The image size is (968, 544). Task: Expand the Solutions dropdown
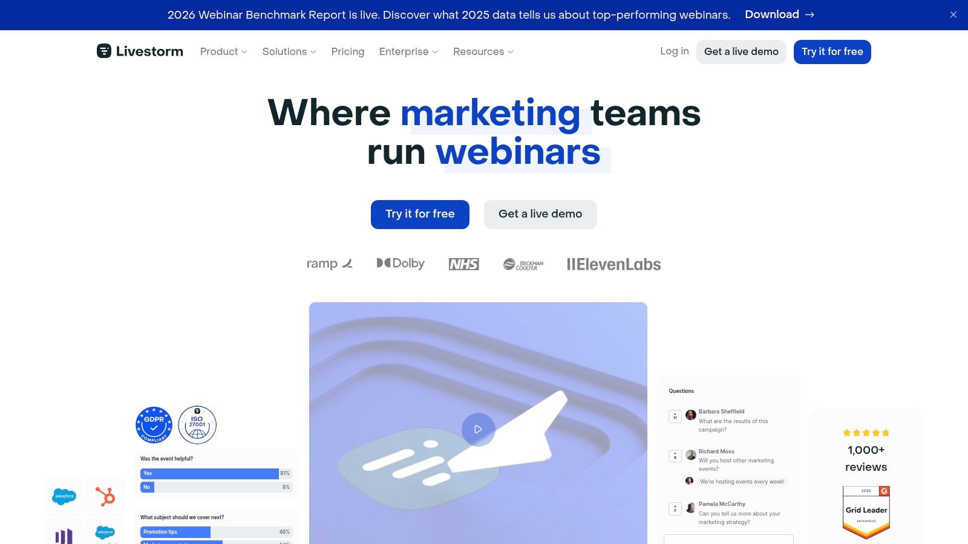pyautogui.click(x=289, y=51)
